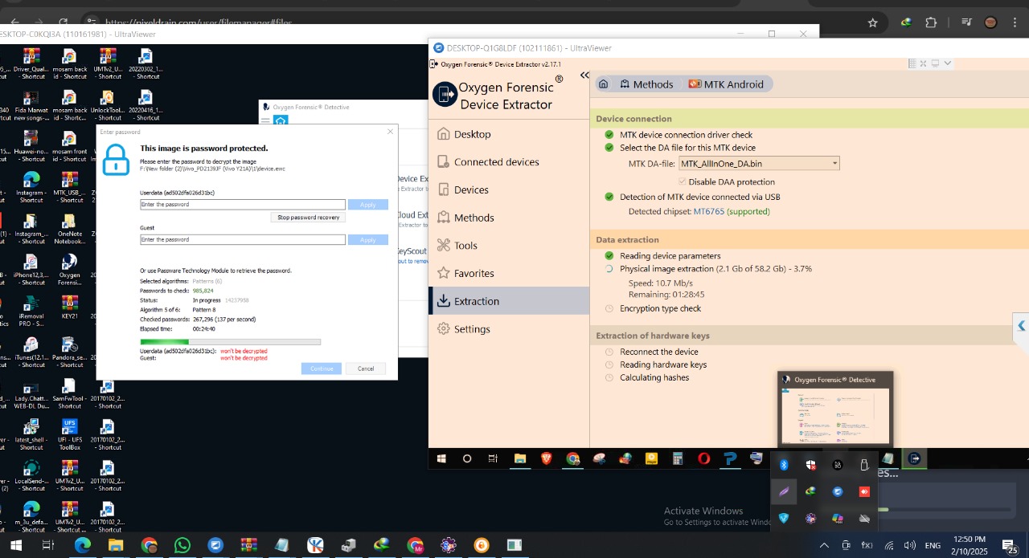1029x558 pixels.
Task: Open the Oxygen Forensic Detective taskbar thumbnail
Action: click(x=835, y=409)
